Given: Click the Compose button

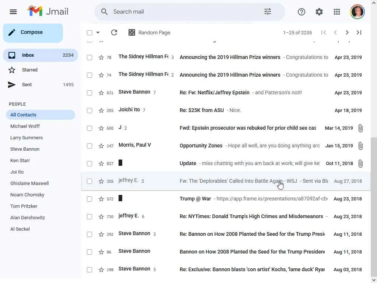Looking at the screenshot, I should 33,32.
